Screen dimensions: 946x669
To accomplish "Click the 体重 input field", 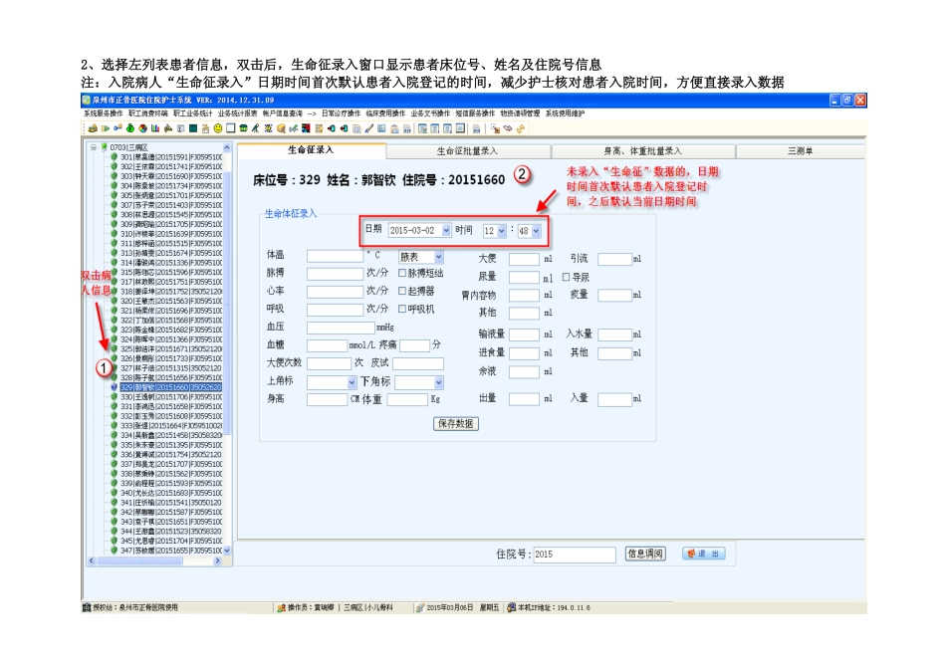I will 407,399.
